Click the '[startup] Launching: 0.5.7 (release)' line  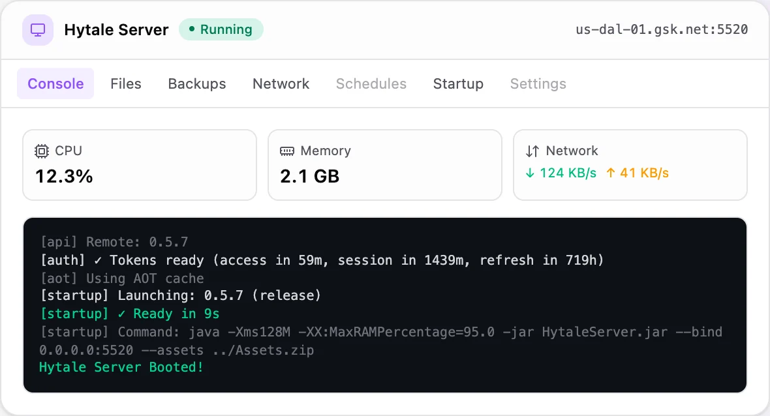pyautogui.click(x=181, y=295)
